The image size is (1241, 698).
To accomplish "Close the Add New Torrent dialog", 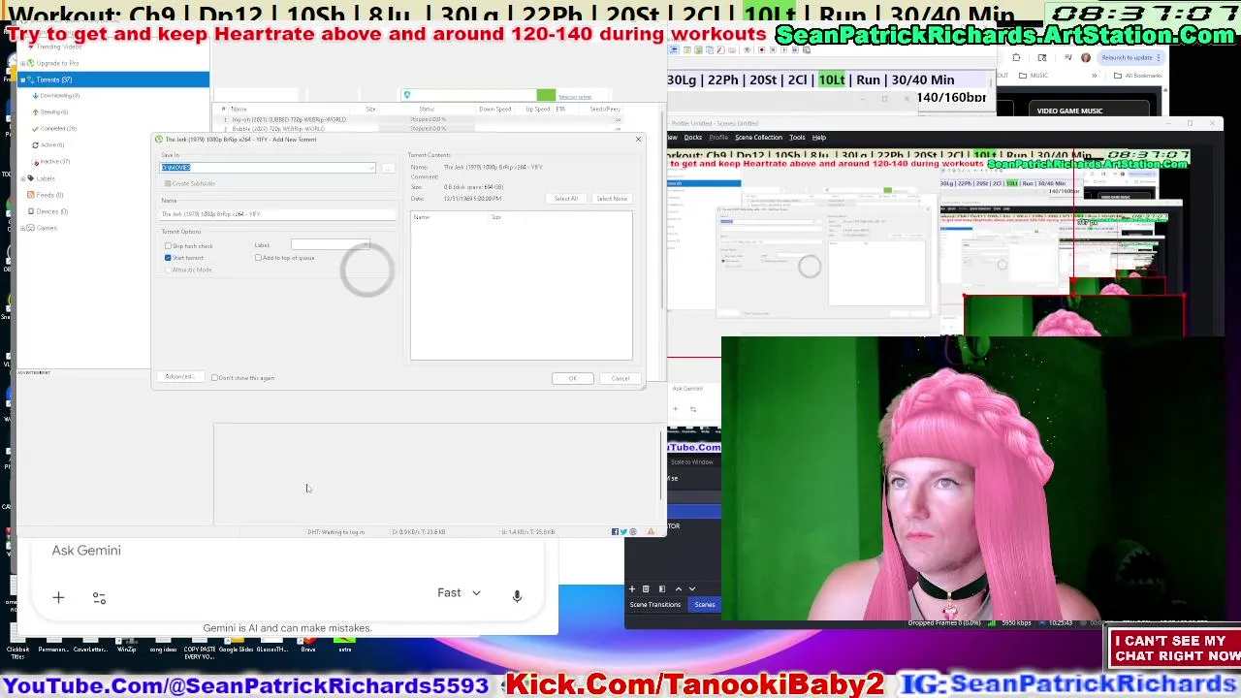I will [638, 140].
